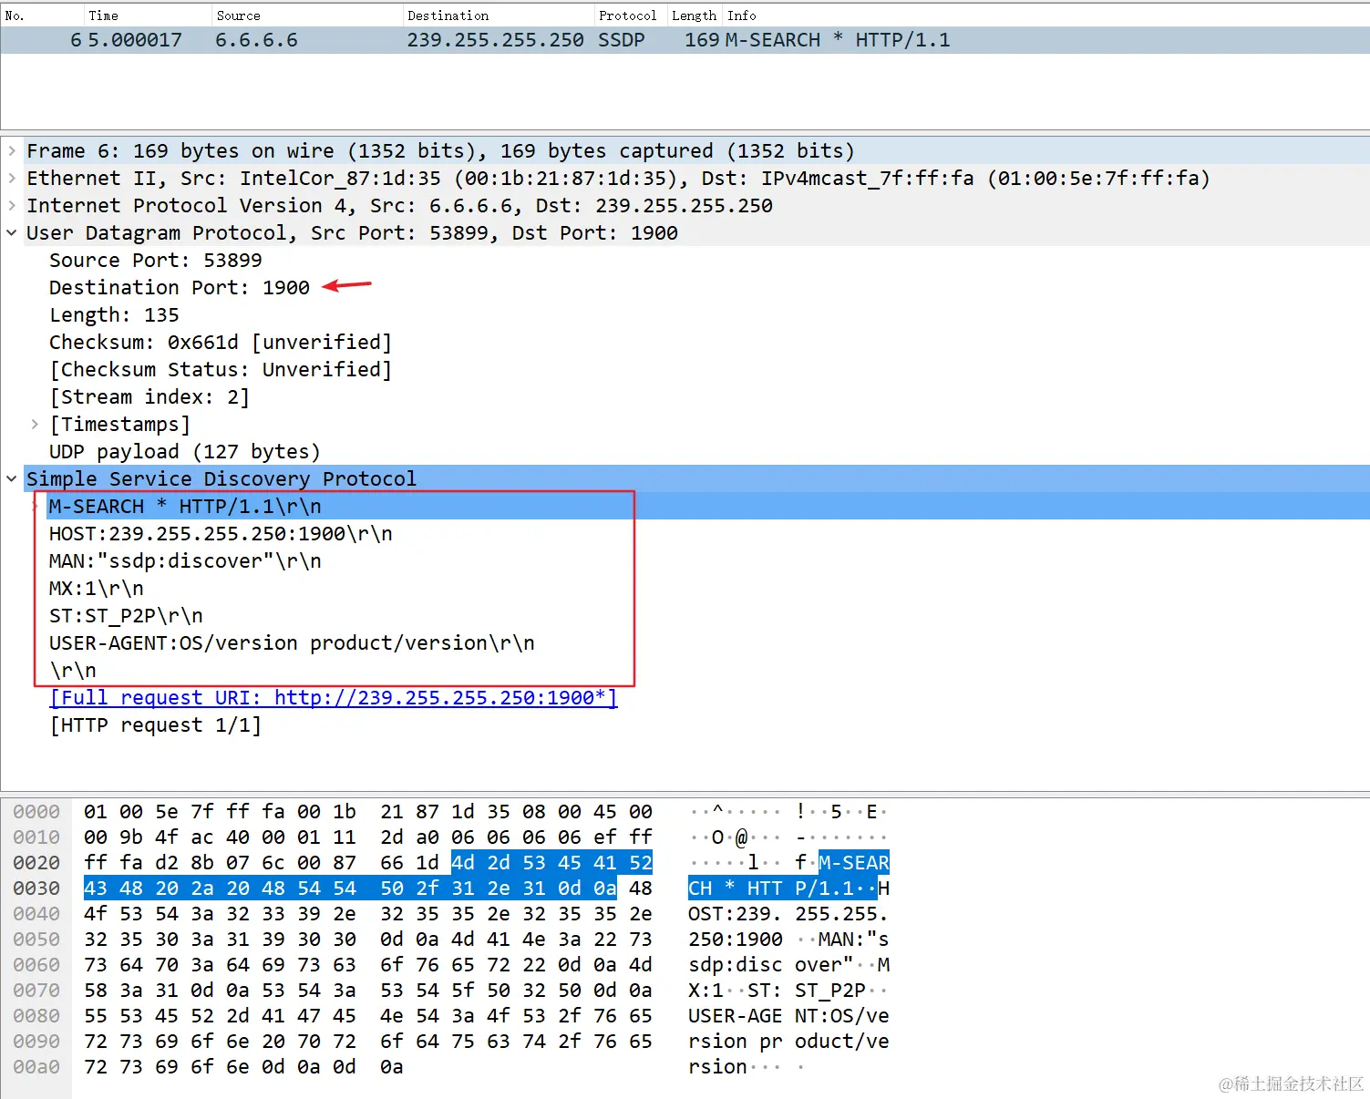The image size is (1370, 1099).
Task: Select the [HTTP request 1/1] row
Action: coord(156,725)
